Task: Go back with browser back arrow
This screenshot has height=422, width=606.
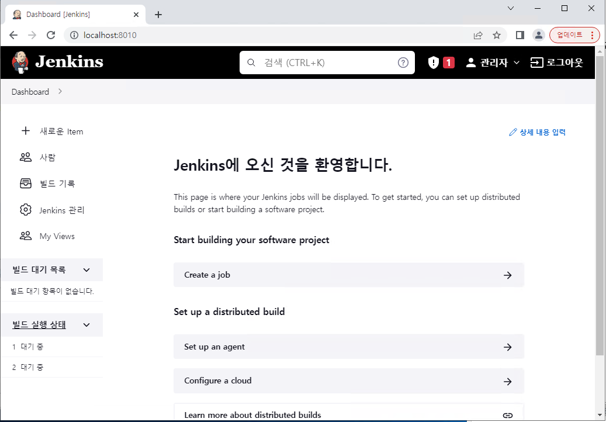Action: click(13, 35)
